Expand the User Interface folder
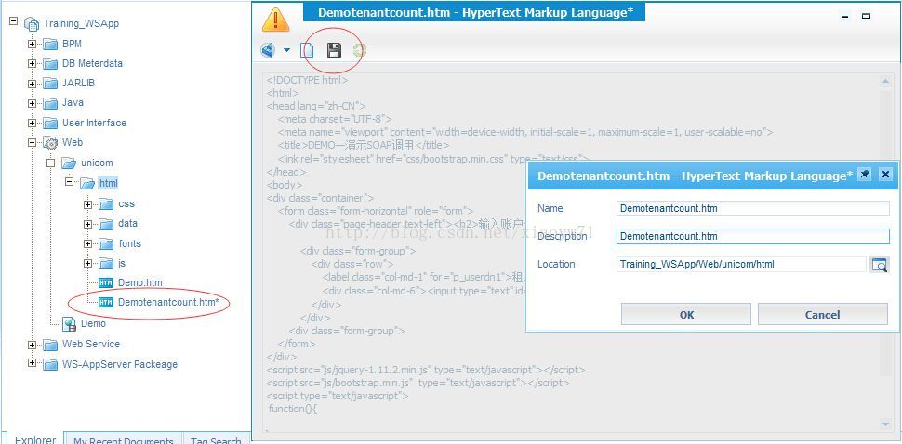This screenshot has height=444, width=902. coord(33,124)
